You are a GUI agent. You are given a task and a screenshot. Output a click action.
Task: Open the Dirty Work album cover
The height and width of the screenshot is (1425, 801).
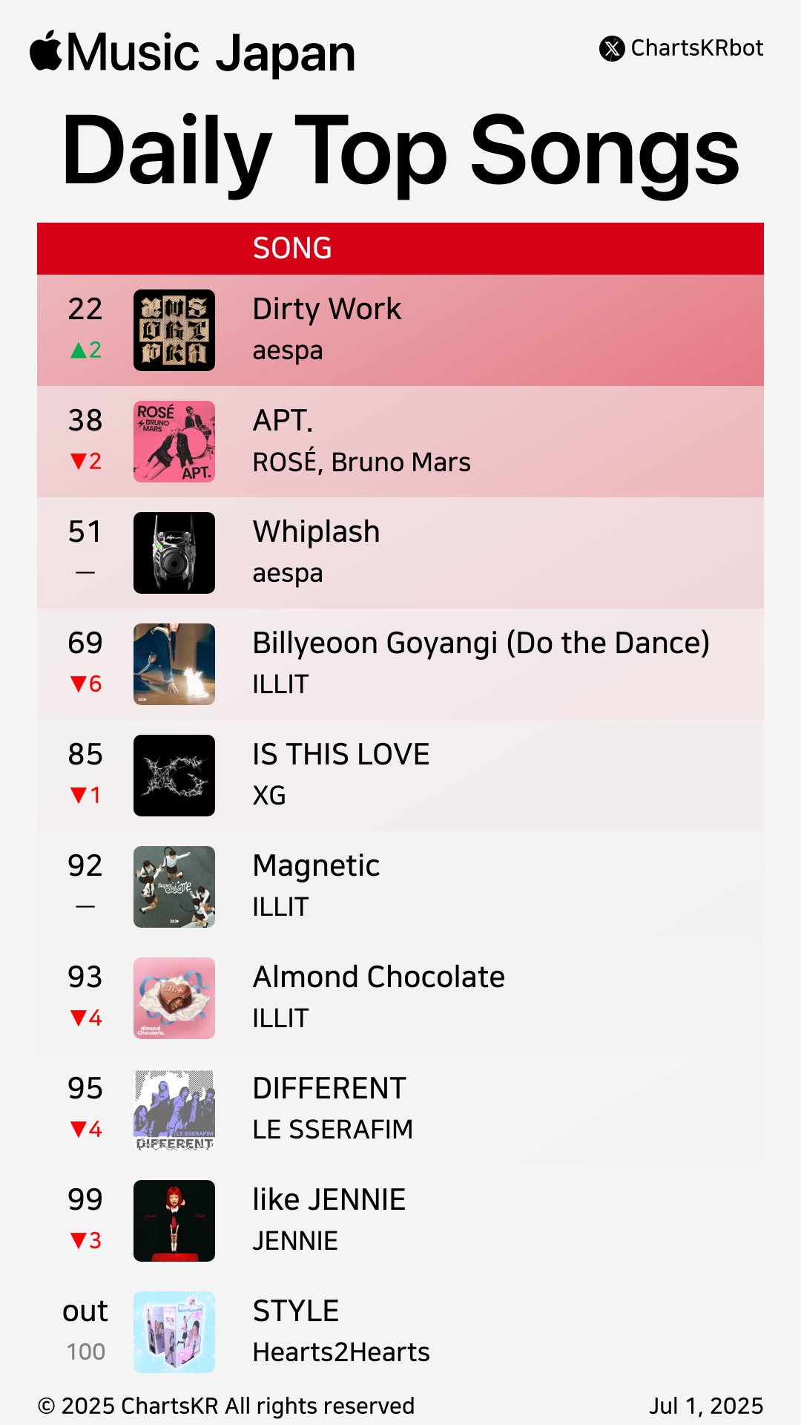point(174,330)
